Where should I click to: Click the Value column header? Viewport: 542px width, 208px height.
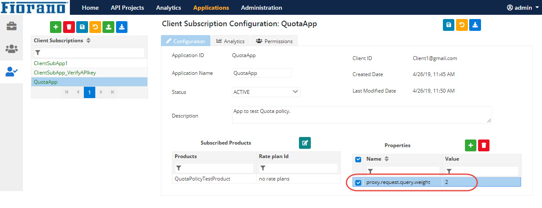481,159
